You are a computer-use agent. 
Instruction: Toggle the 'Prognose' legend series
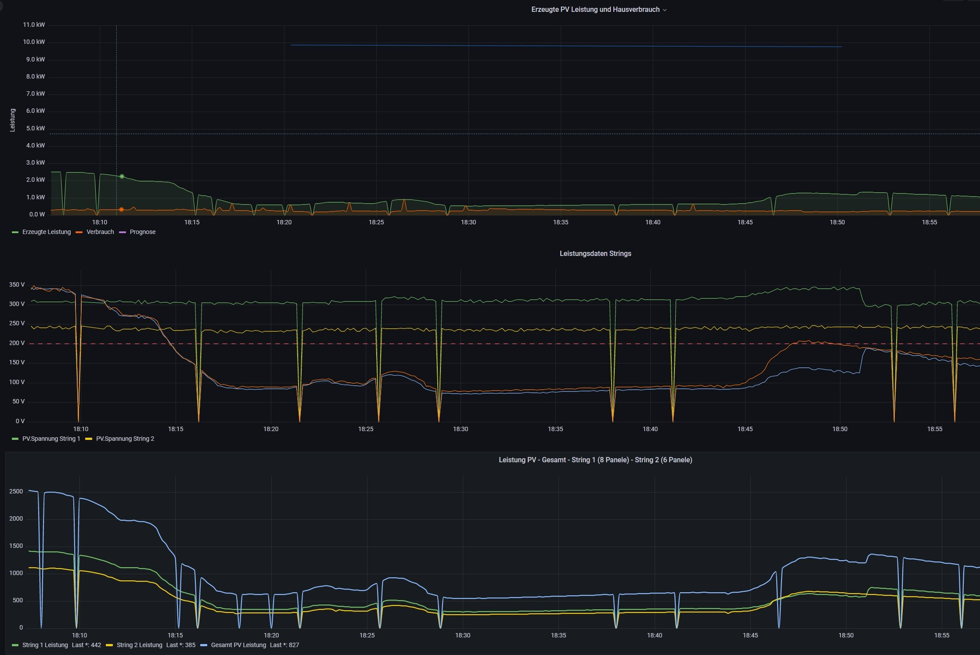point(142,232)
